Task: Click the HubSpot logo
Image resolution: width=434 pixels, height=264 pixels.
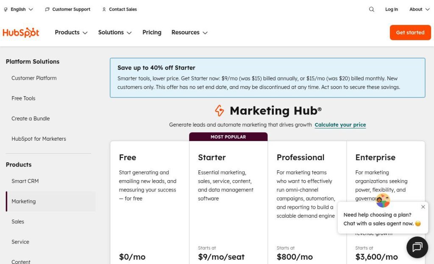Action: [x=21, y=33]
